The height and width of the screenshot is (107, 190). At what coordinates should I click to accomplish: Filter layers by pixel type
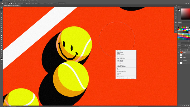coord(186,46)
